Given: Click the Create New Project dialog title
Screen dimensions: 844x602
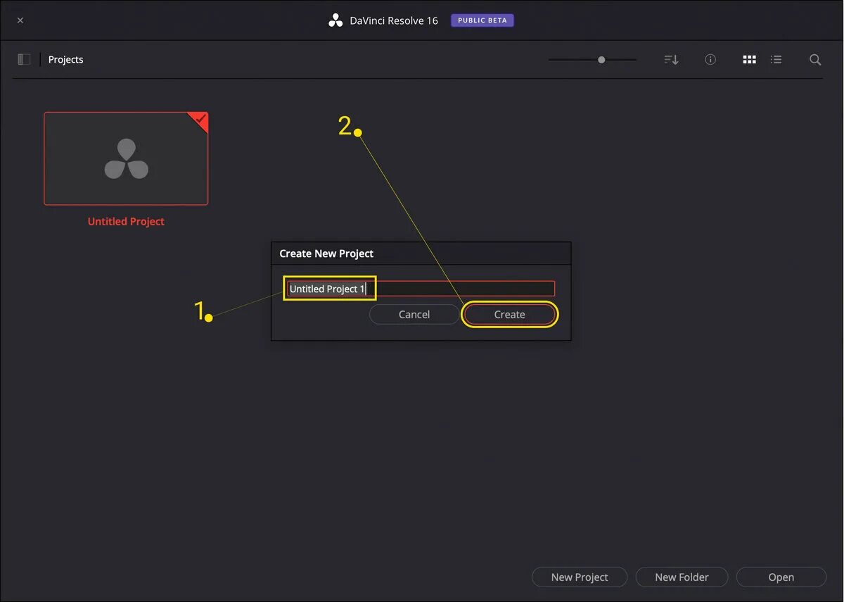Looking at the screenshot, I should coord(326,253).
